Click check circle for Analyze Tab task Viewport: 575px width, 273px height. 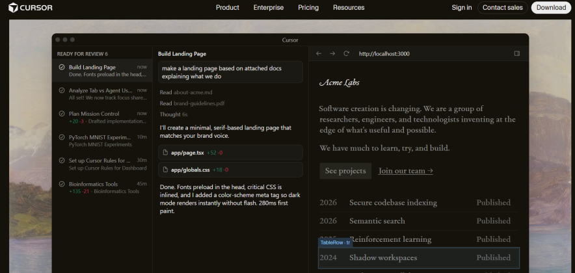pyautogui.click(x=62, y=90)
